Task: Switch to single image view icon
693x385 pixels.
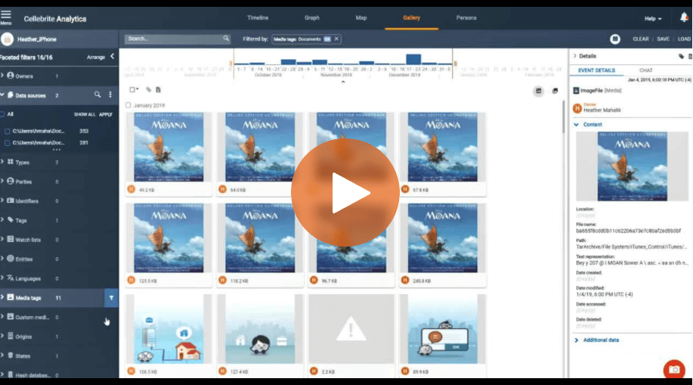Action: (x=538, y=92)
